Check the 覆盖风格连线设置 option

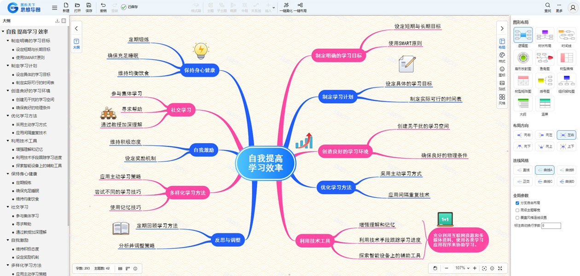coord(517,218)
